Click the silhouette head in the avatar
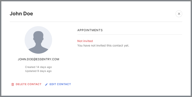This screenshot has width=192, height=97. coord(38,37)
